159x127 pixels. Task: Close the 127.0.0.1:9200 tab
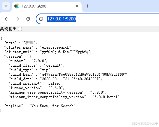[77, 6]
